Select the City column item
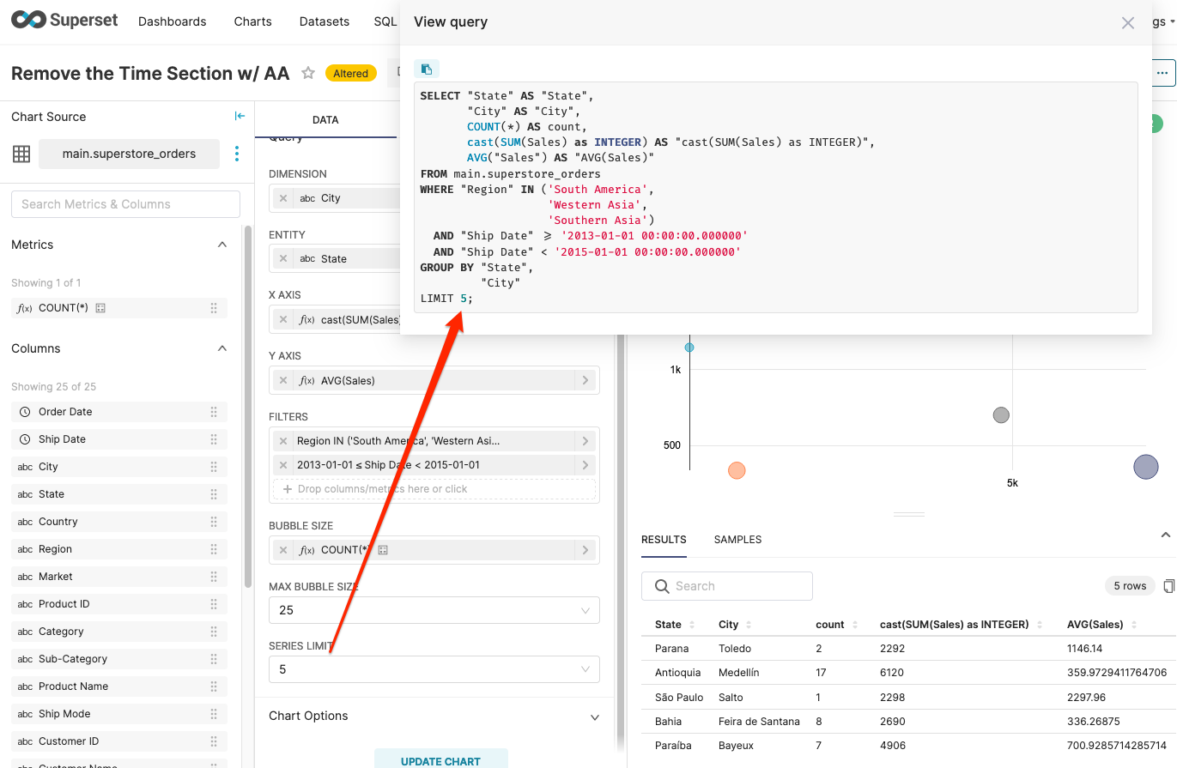The height and width of the screenshot is (768, 1177). pyautogui.click(x=119, y=467)
